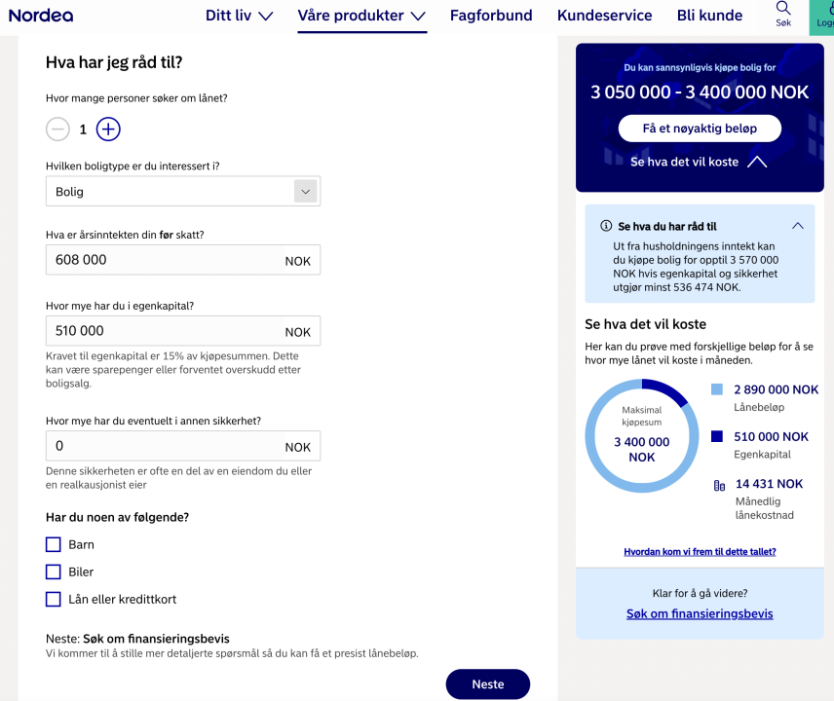The width and height of the screenshot is (834, 701).
Task: Click the login icon in the top corner
Action: 824,10
